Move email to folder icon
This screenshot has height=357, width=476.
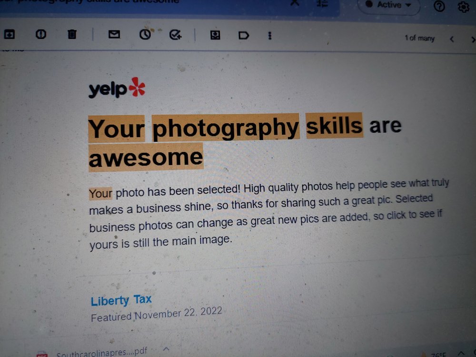pyautogui.click(x=215, y=35)
